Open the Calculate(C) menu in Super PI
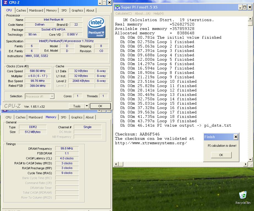Image resolution: width=254 pixels, height=211 pixels. [124, 13]
